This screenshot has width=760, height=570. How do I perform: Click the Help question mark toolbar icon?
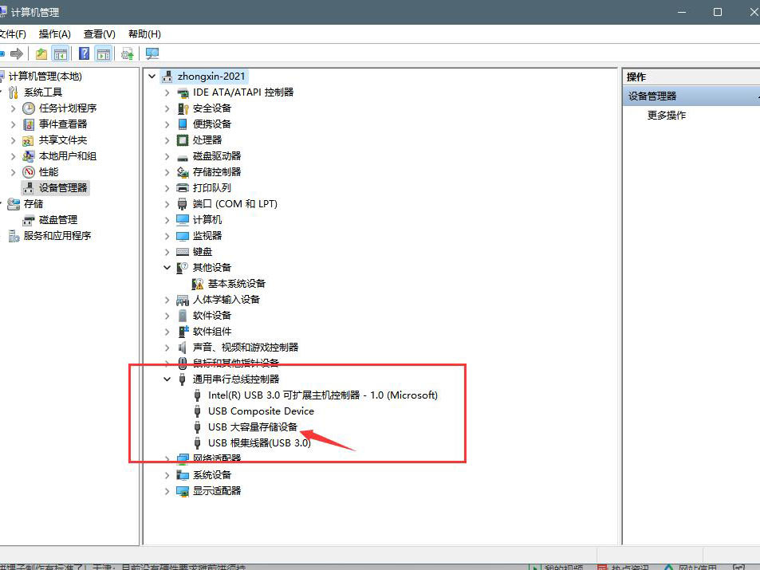[84, 53]
